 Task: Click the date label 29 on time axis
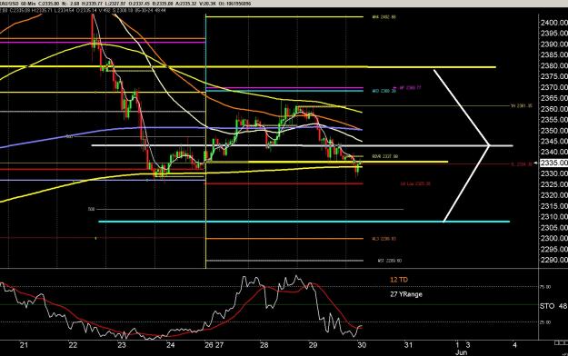click(313, 345)
